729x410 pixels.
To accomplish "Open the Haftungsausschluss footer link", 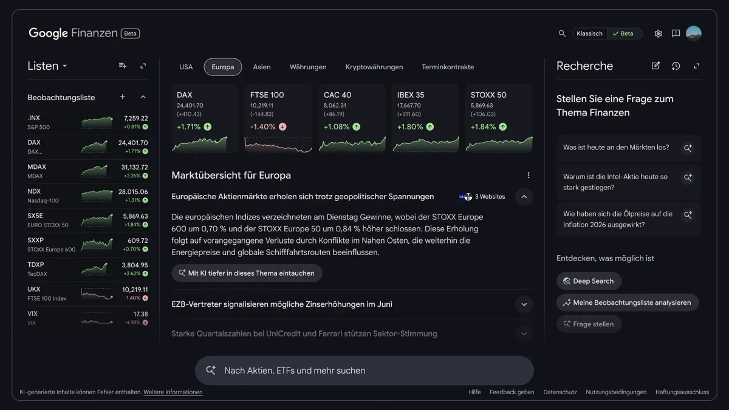I will pos(682,392).
